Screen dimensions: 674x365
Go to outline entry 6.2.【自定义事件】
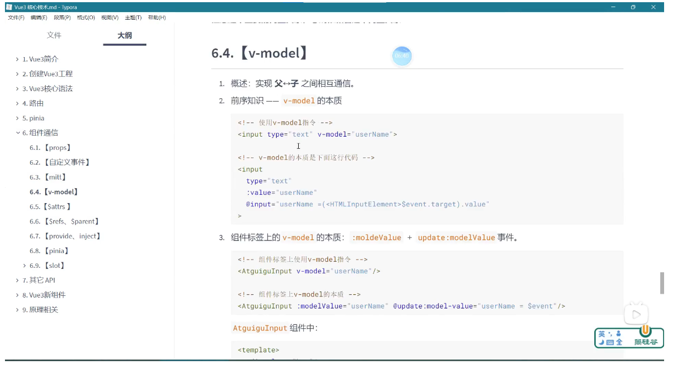pyautogui.click(x=60, y=162)
